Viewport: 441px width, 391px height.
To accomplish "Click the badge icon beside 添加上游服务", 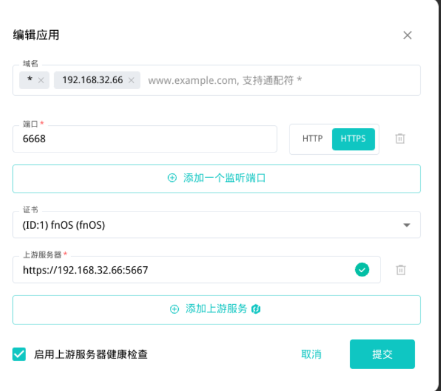I will click(x=256, y=309).
